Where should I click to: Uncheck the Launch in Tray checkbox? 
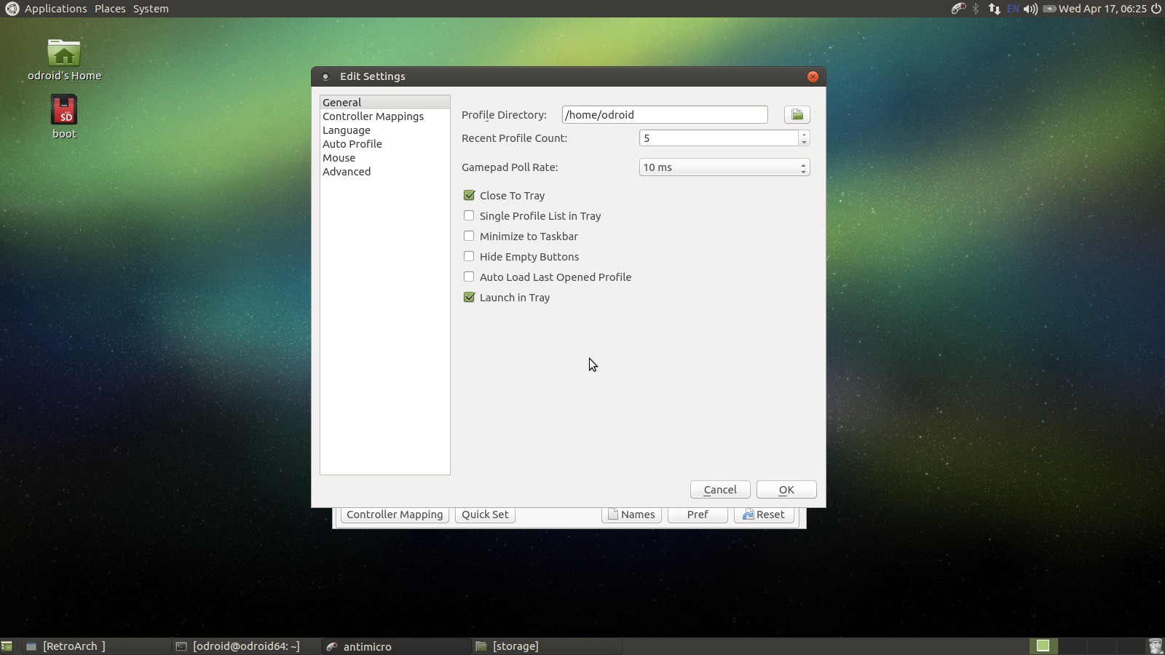(469, 297)
